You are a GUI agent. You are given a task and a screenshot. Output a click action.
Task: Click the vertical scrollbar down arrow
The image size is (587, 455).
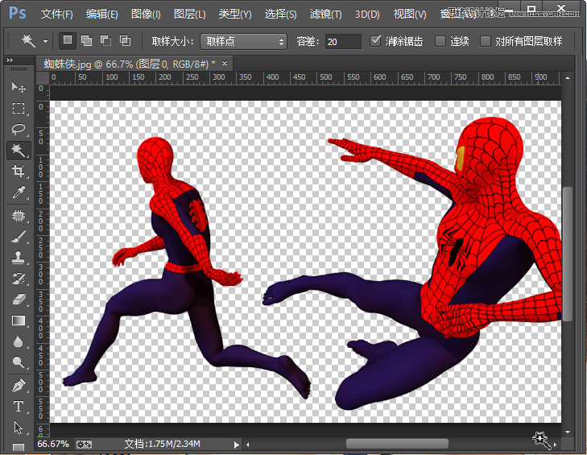[568, 432]
